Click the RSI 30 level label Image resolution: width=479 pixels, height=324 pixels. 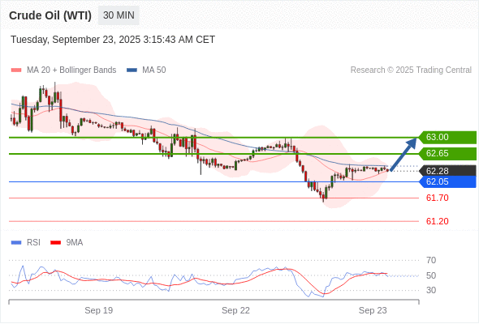click(x=431, y=290)
